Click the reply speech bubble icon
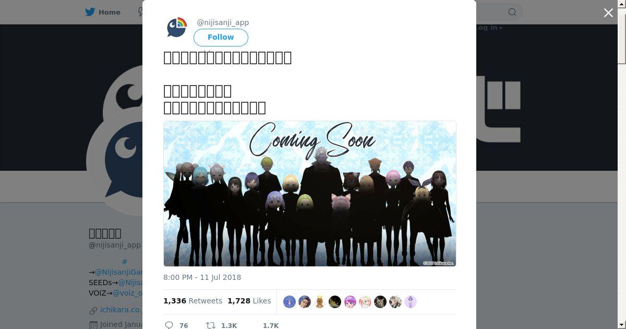This screenshot has height=329, width=626. pos(169,325)
